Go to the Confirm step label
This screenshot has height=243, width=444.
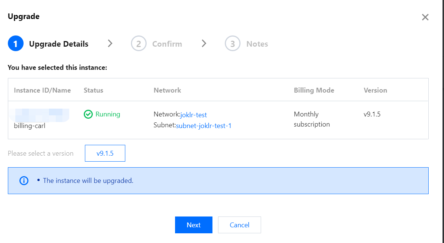(x=167, y=44)
